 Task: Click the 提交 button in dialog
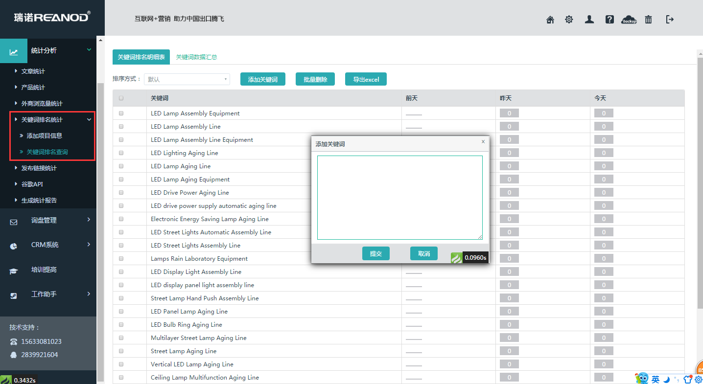tap(376, 253)
